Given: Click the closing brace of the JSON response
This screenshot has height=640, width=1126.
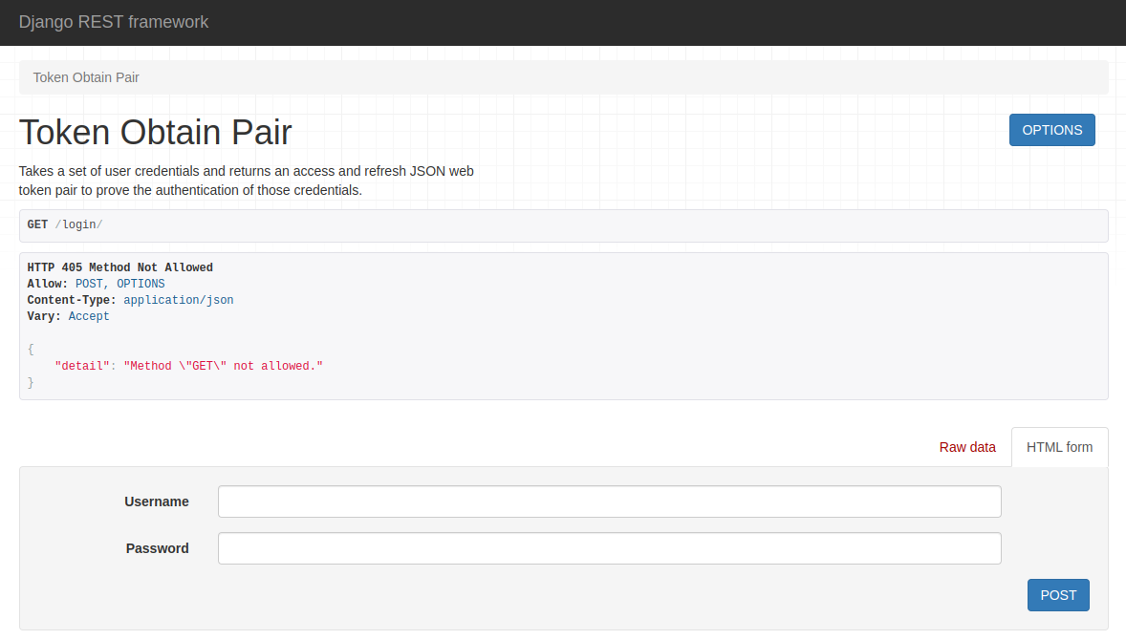Looking at the screenshot, I should tap(31, 382).
